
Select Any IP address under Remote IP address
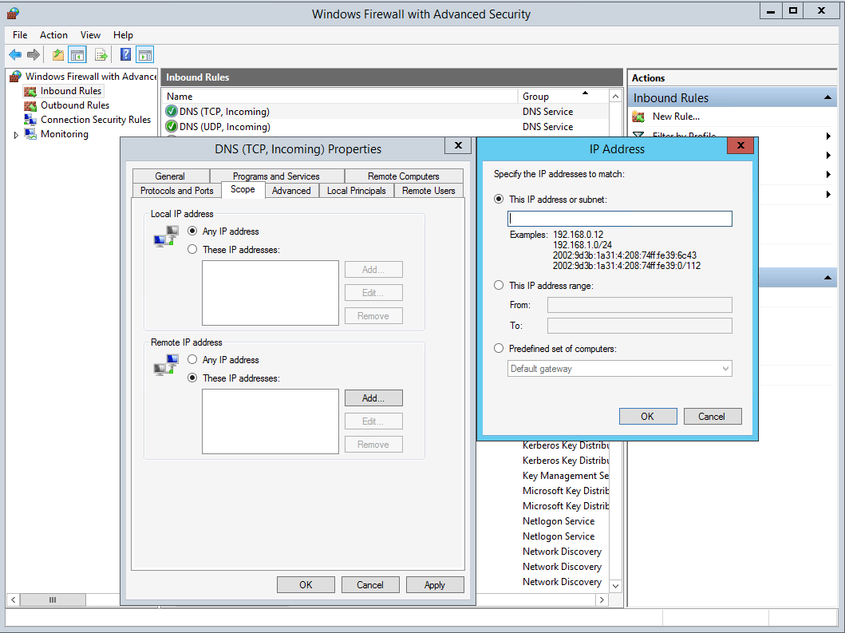tap(192, 359)
